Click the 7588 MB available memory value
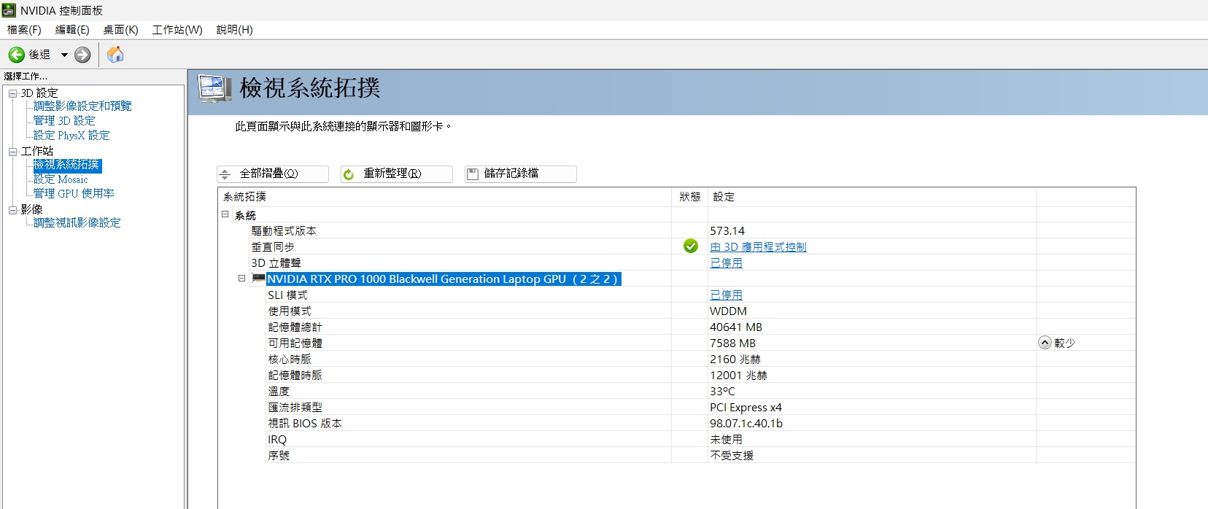 (732, 343)
